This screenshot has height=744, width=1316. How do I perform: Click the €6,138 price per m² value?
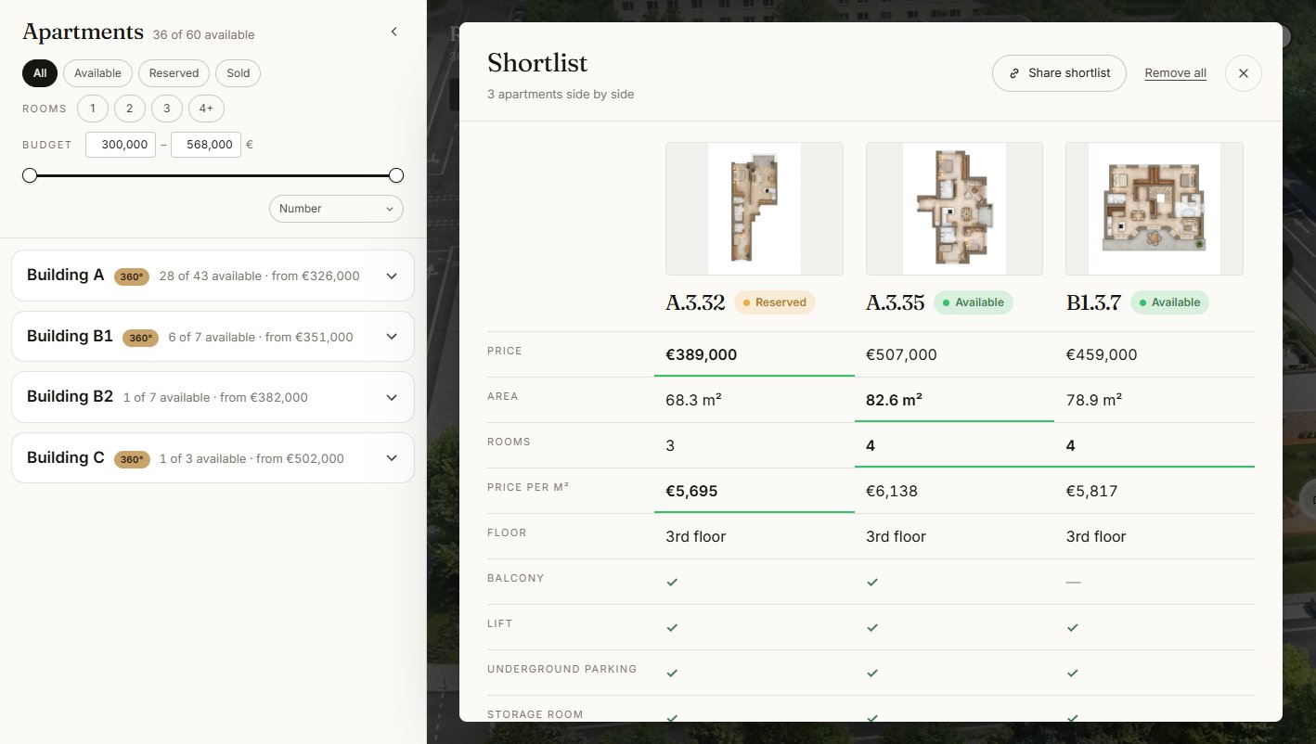tap(892, 492)
